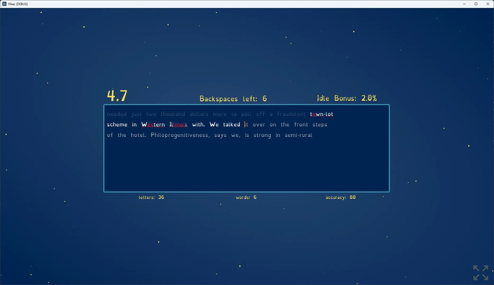
Task: Click the mistyped word town-lot
Action: [321, 114]
